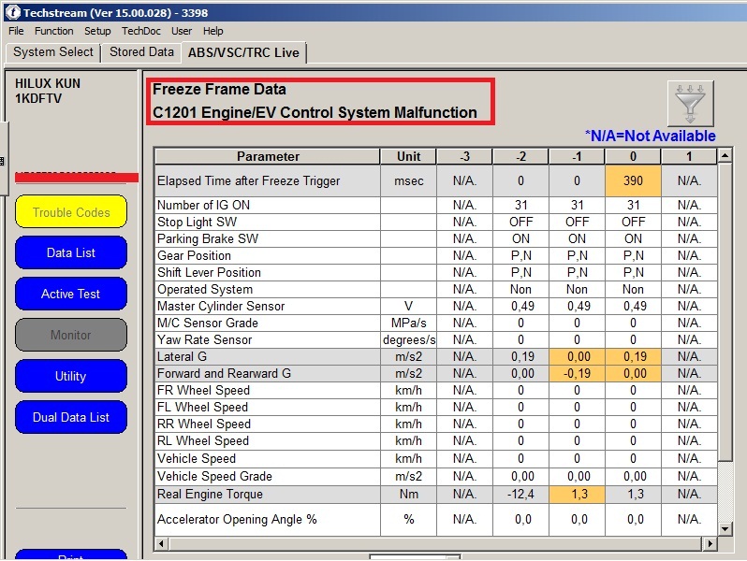Open the Data List button
Viewport: 747px width, 561px height.
pyautogui.click(x=71, y=252)
